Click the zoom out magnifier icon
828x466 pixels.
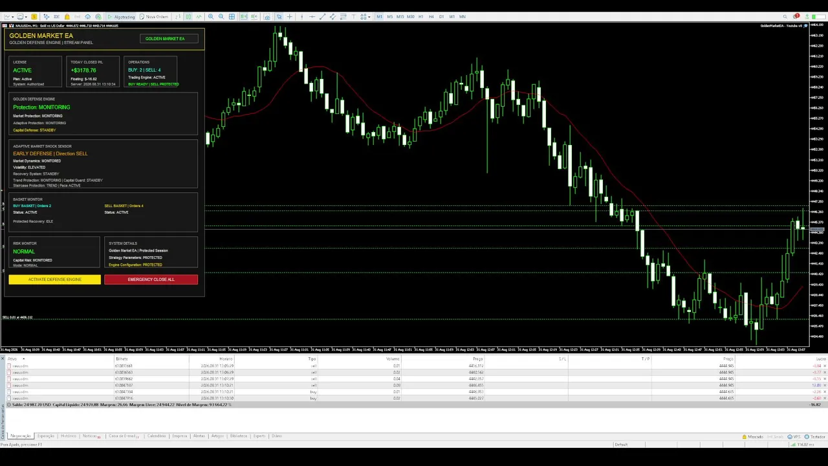tap(221, 17)
